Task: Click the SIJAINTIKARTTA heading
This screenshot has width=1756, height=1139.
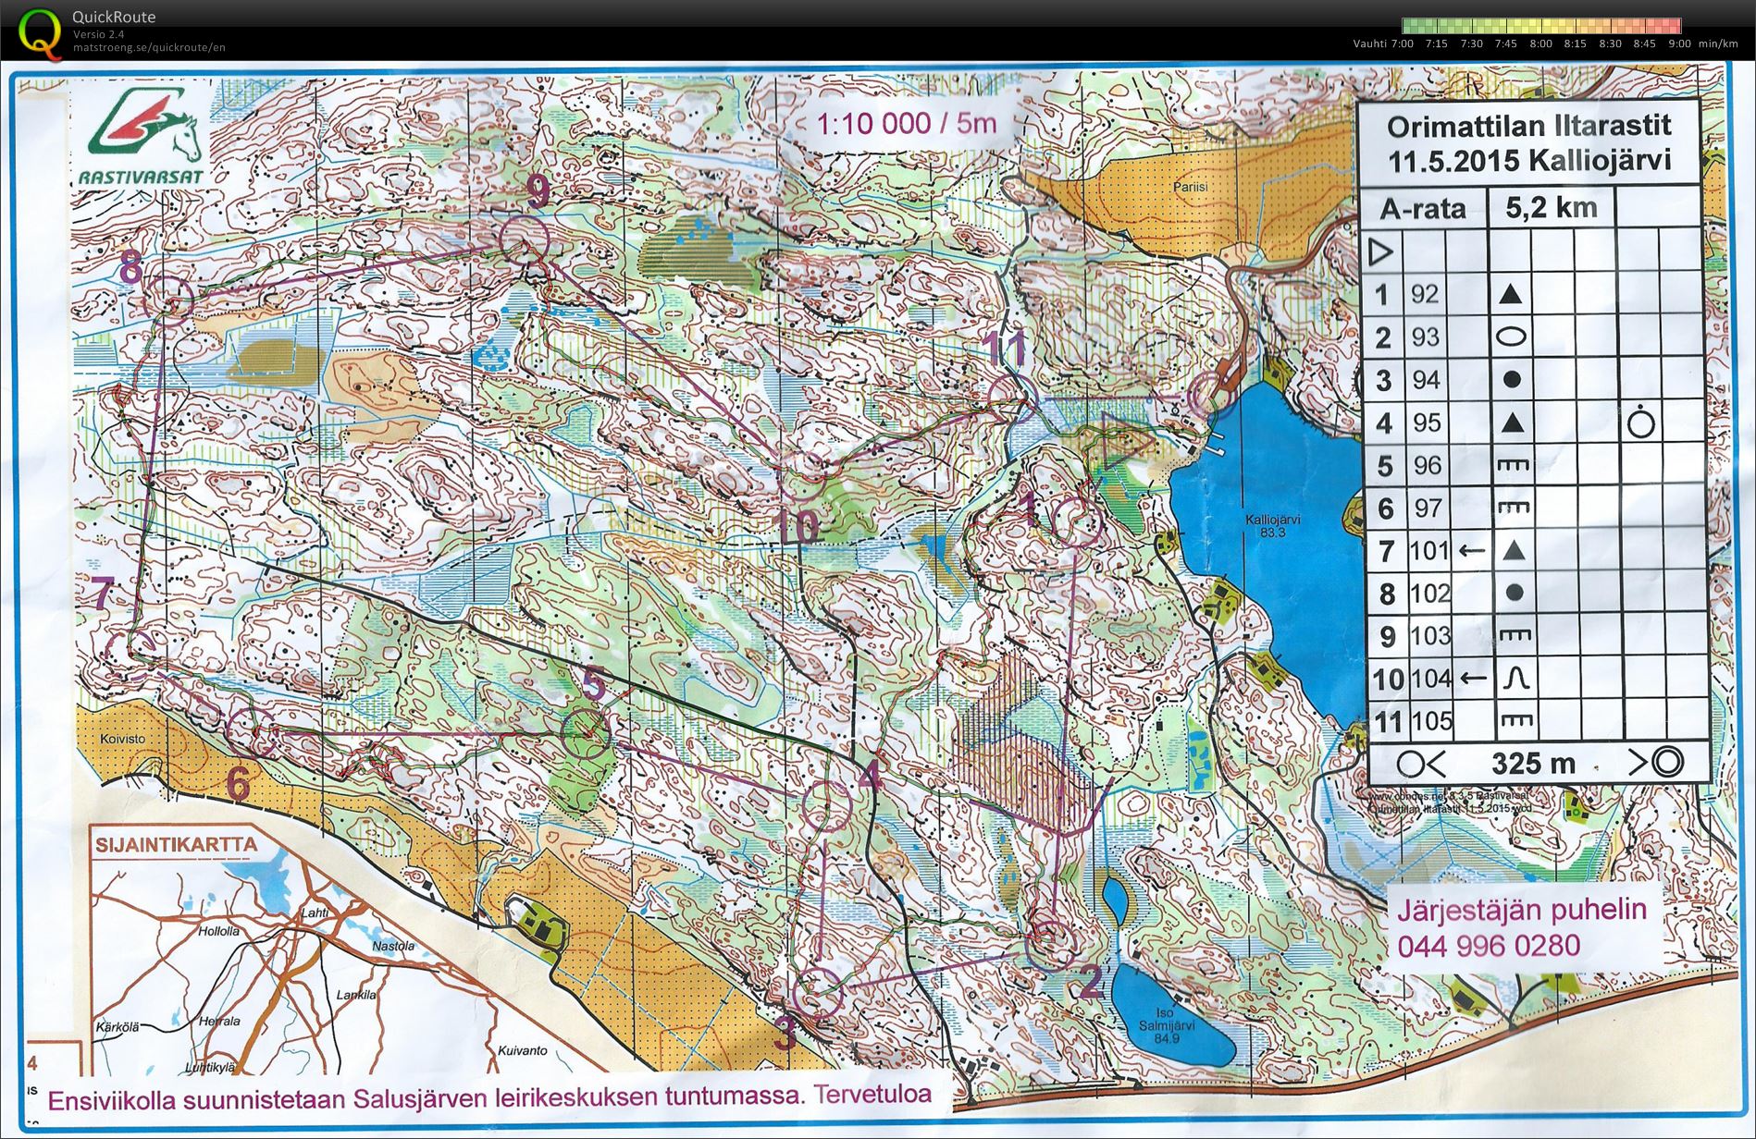Action: [x=176, y=845]
